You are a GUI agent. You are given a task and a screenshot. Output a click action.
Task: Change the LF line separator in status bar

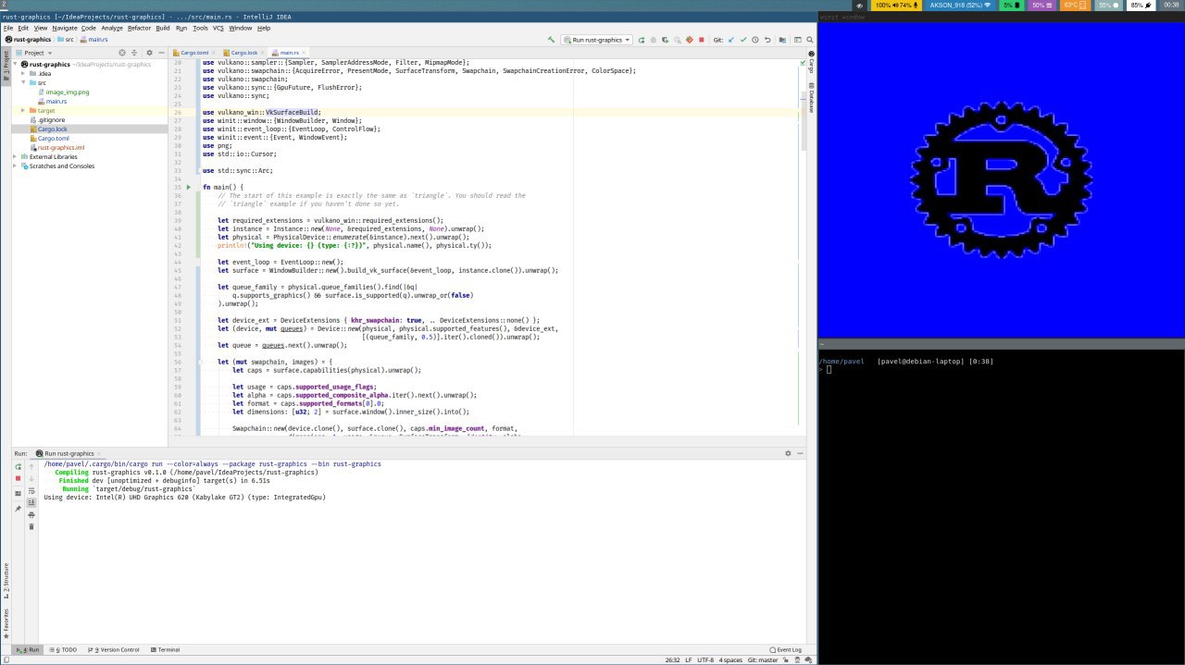[688, 660]
